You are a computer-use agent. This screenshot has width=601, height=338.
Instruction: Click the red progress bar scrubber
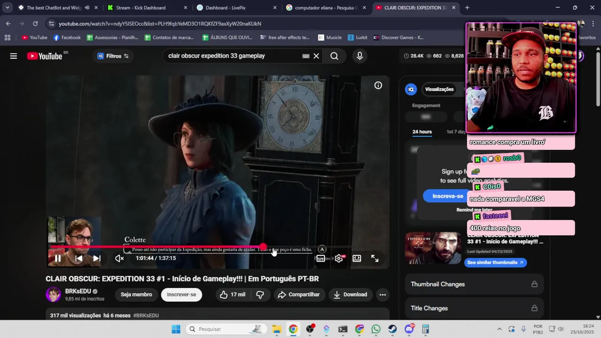coord(263,247)
